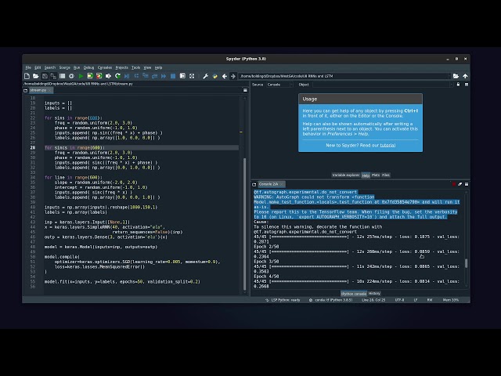Click the editor vertical scrollbar
The height and width of the screenshot is (376, 501).
245,224
